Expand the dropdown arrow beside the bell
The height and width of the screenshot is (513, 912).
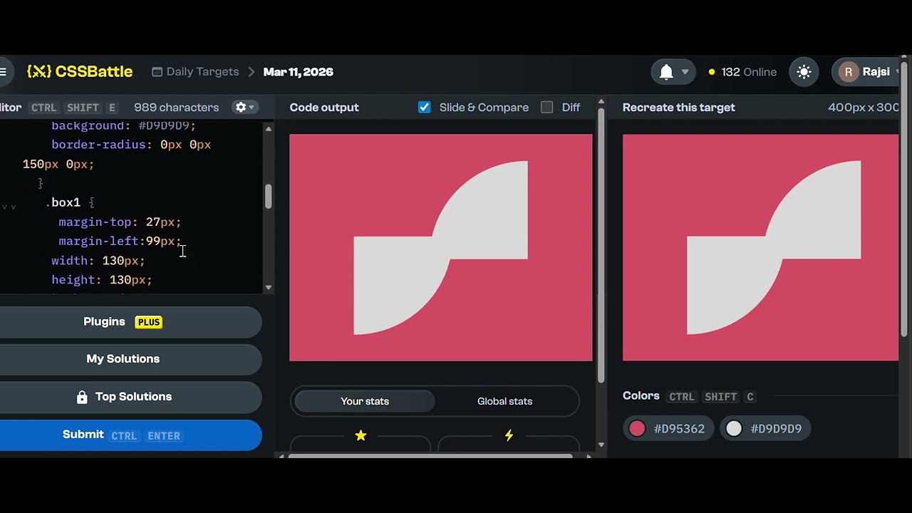tap(685, 72)
